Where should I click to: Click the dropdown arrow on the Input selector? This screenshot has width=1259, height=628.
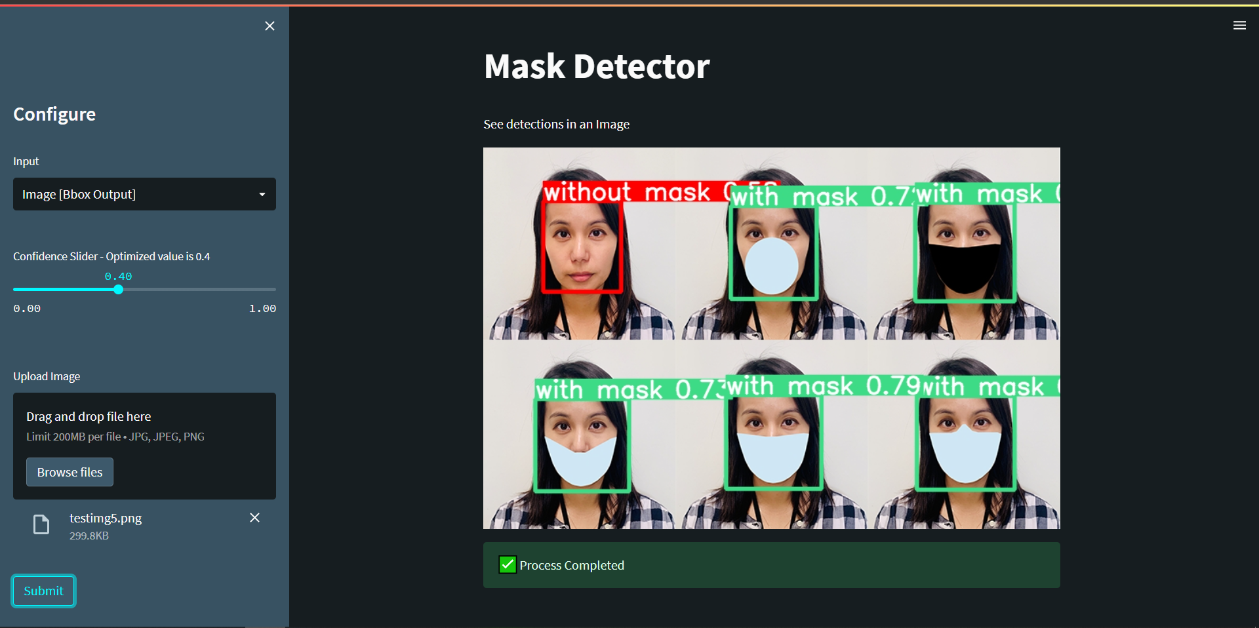[x=262, y=194]
